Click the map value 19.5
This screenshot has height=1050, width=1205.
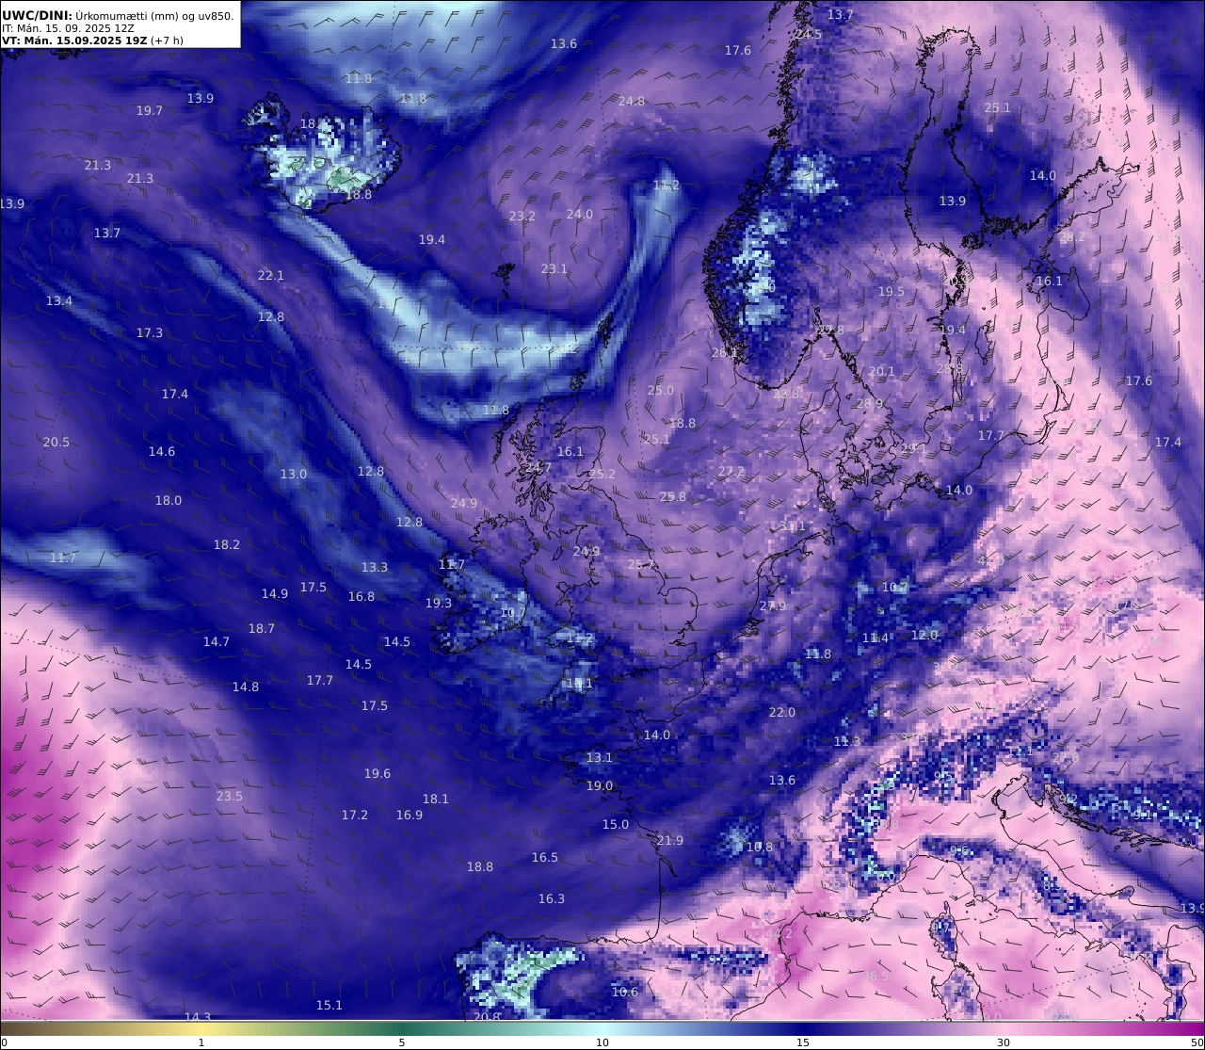click(892, 292)
